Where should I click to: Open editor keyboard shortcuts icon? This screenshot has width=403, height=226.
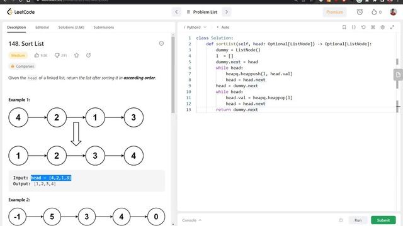click(373, 27)
